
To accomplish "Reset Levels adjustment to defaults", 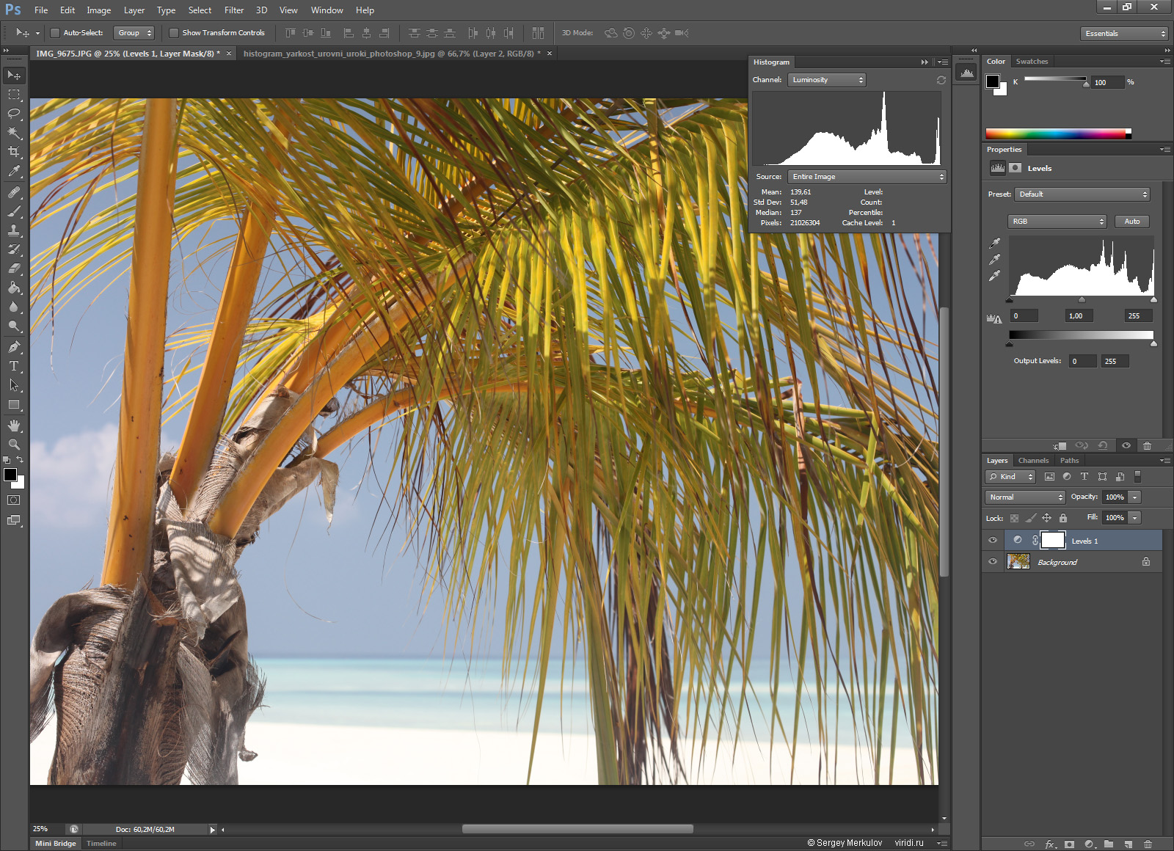I will tap(1102, 445).
